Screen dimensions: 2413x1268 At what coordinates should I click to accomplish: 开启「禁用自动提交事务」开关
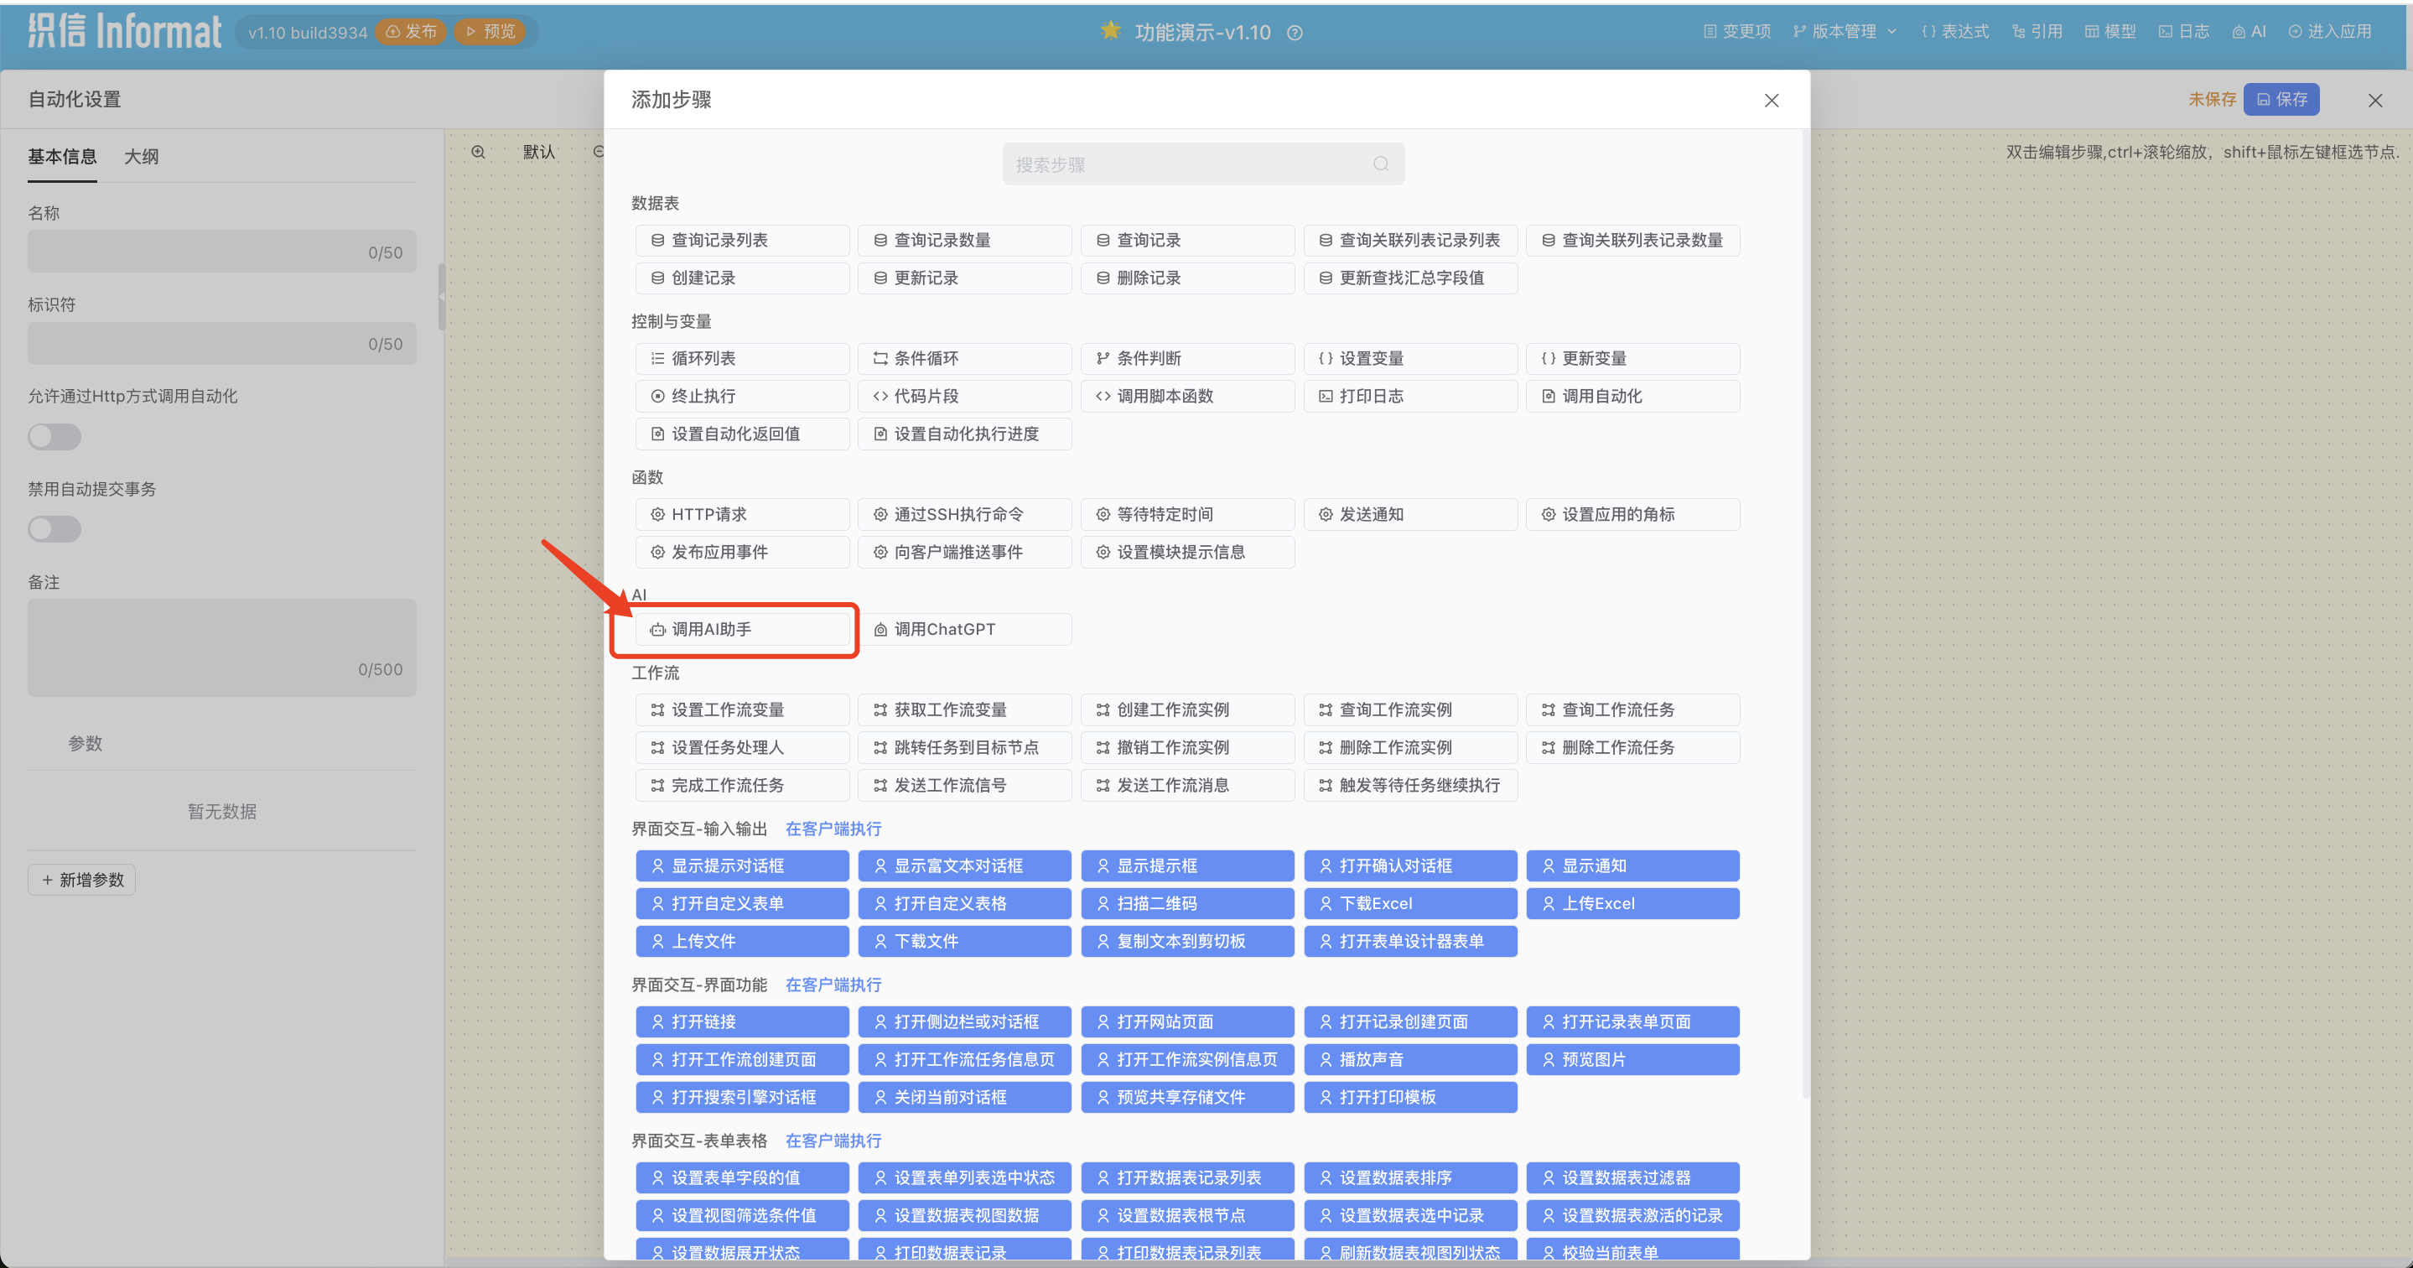[x=54, y=528]
